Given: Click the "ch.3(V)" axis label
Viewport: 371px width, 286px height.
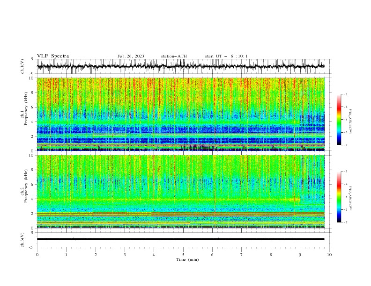Looking at the screenshot, I should click(22, 240).
